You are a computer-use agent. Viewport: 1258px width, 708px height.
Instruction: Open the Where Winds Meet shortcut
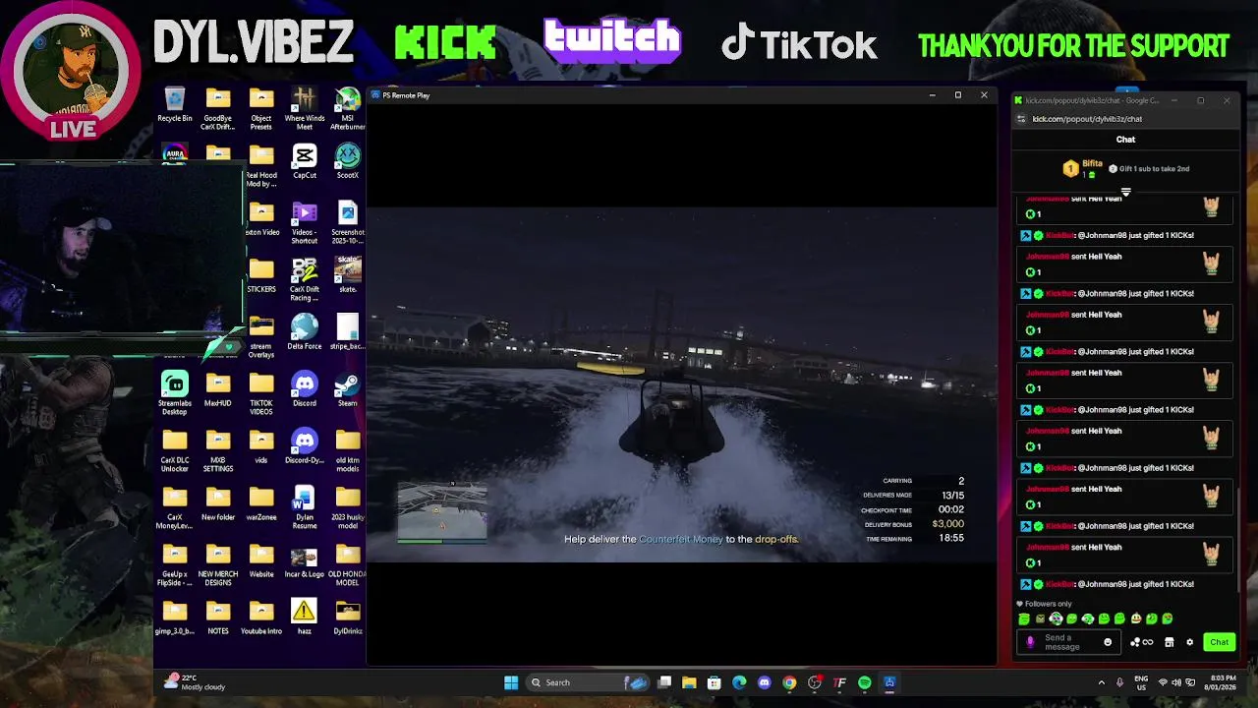(305, 108)
